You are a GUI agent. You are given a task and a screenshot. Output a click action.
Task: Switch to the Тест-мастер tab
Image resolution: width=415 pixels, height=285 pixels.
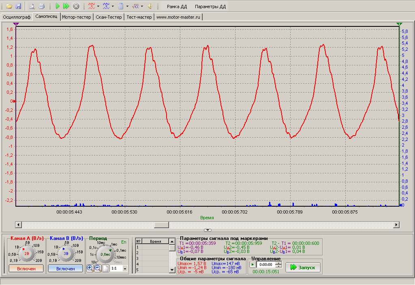pos(139,17)
